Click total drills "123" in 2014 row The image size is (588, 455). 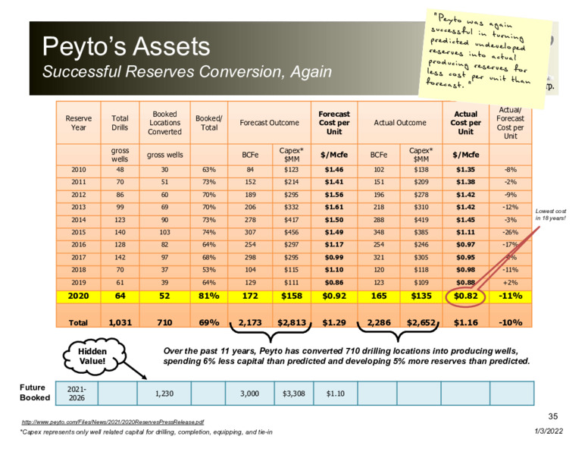(x=120, y=220)
